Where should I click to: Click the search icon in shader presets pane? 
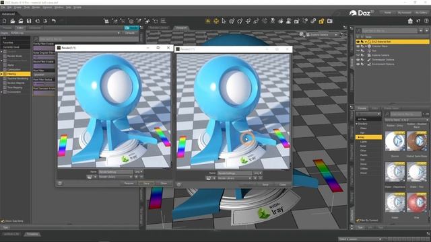[x=387, y=114]
